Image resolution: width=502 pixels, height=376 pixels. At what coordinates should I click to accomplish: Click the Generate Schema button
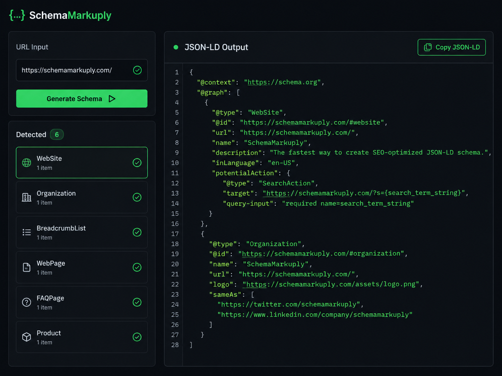[82, 99]
